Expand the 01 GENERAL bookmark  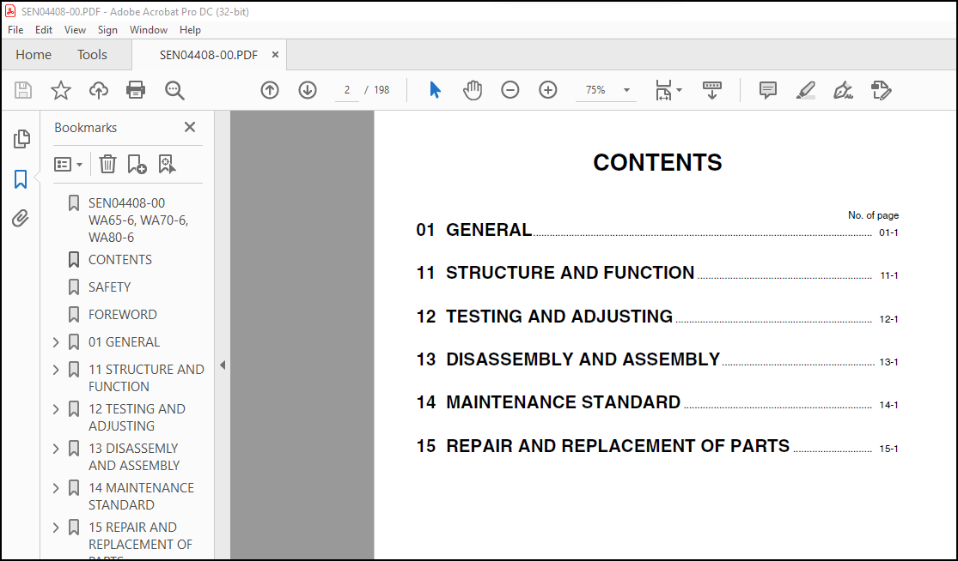pyautogui.click(x=56, y=342)
